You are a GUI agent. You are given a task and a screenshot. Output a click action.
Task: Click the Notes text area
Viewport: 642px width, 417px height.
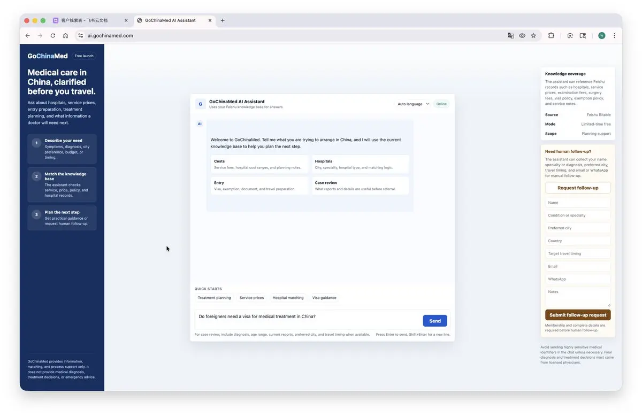578,297
